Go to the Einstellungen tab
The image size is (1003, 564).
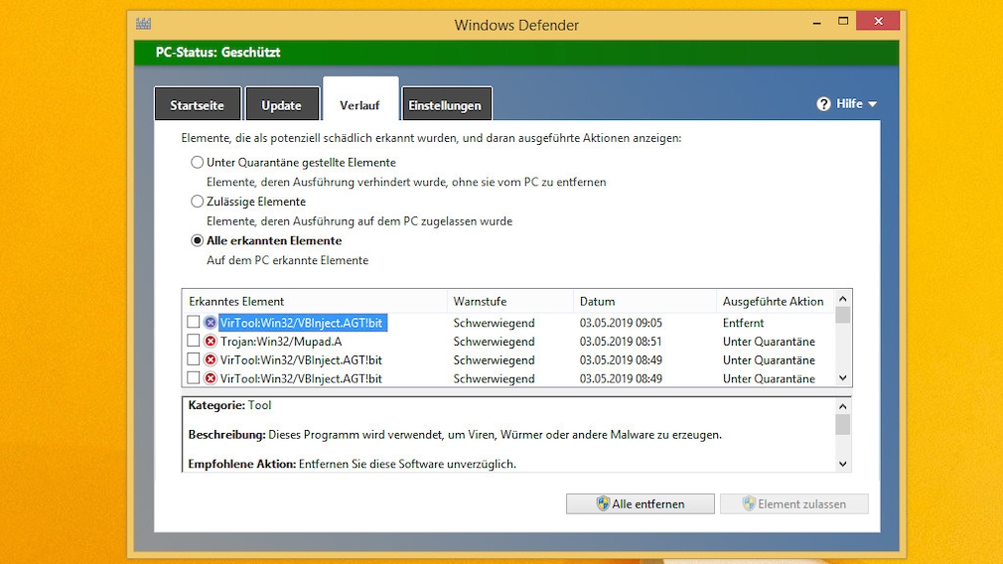446,104
